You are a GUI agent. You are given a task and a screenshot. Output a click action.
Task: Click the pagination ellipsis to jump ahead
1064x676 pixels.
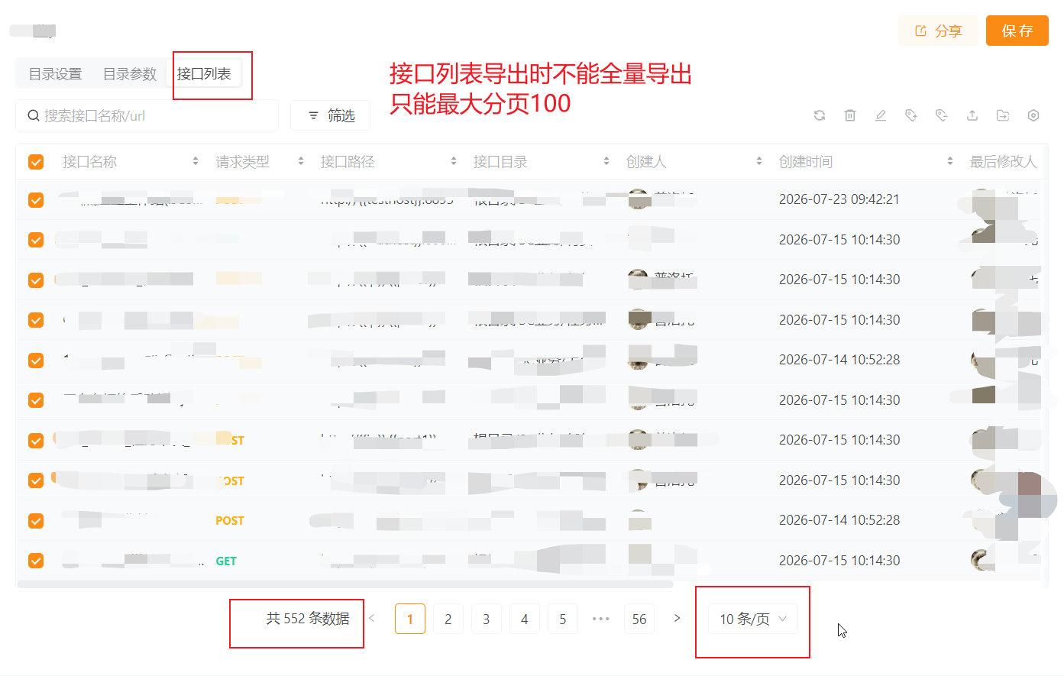[601, 619]
